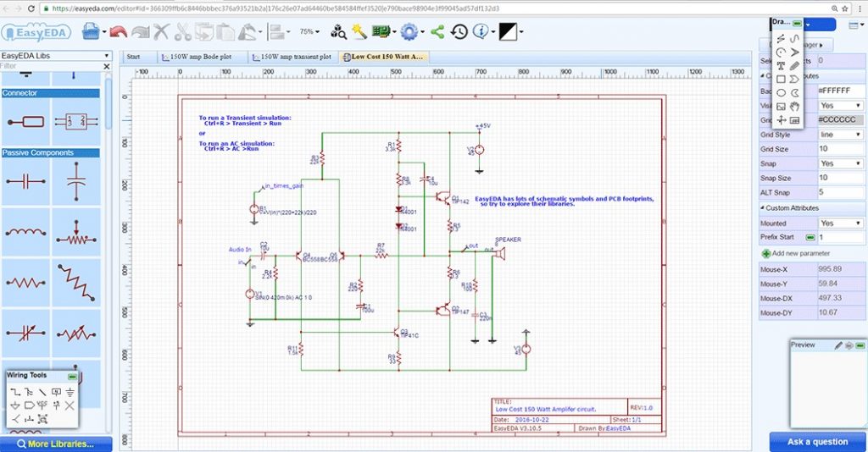Viewport: 868px width, 452px height.
Task: Open the Mounted Yes dropdown
Action: pyautogui.click(x=840, y=223)
